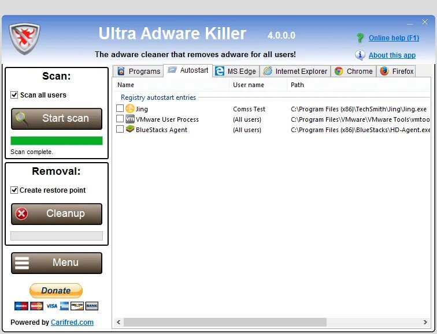Click the Ultra Adware Killer shield logo
Screen dimensions: 437x334
pyautogui.click(x=24, y=39)
